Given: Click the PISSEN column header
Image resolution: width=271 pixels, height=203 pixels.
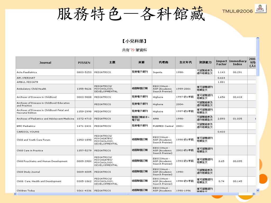Looking at the screenshot, I should (84, 63).
